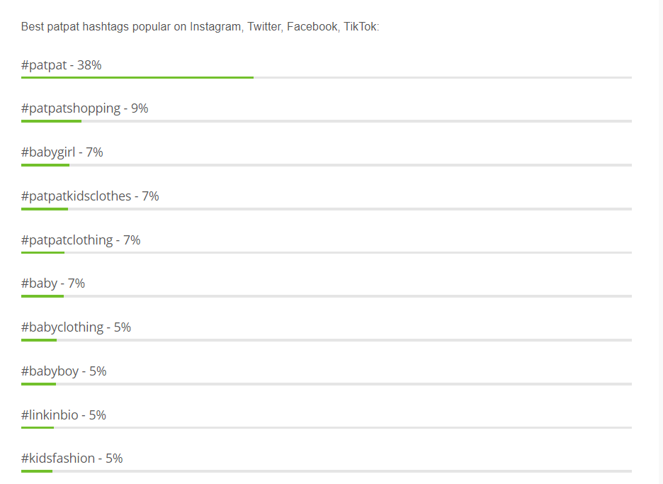Click the #linkinbio - 5% hashtag text

tap(64, 415)
